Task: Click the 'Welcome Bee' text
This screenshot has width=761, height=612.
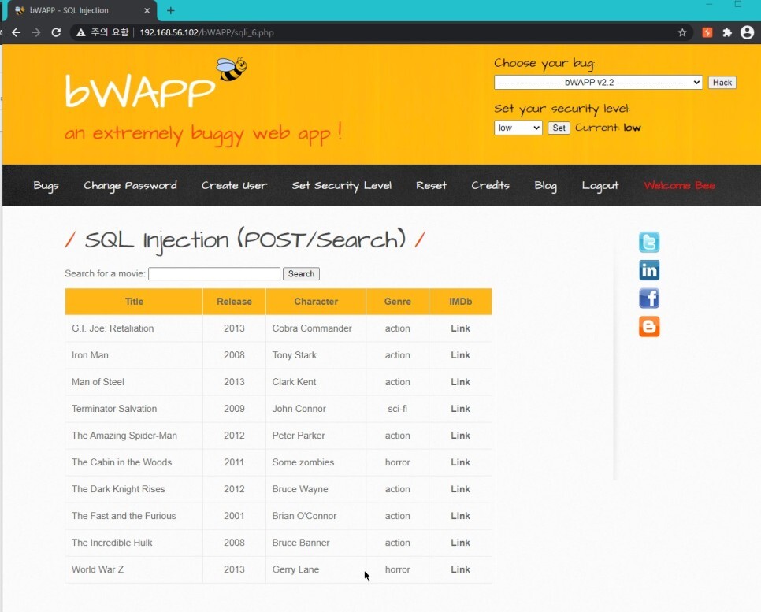Action: pyautogui.click(x=679, y=185)
